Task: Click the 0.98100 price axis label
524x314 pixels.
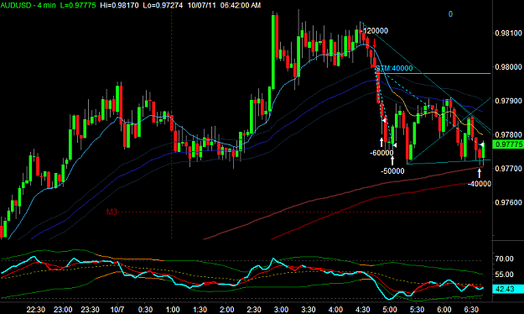Action: pyautogui.click(x=508, y=33)
